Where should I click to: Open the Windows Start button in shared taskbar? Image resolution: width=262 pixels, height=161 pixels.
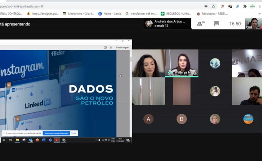(4, 140)
